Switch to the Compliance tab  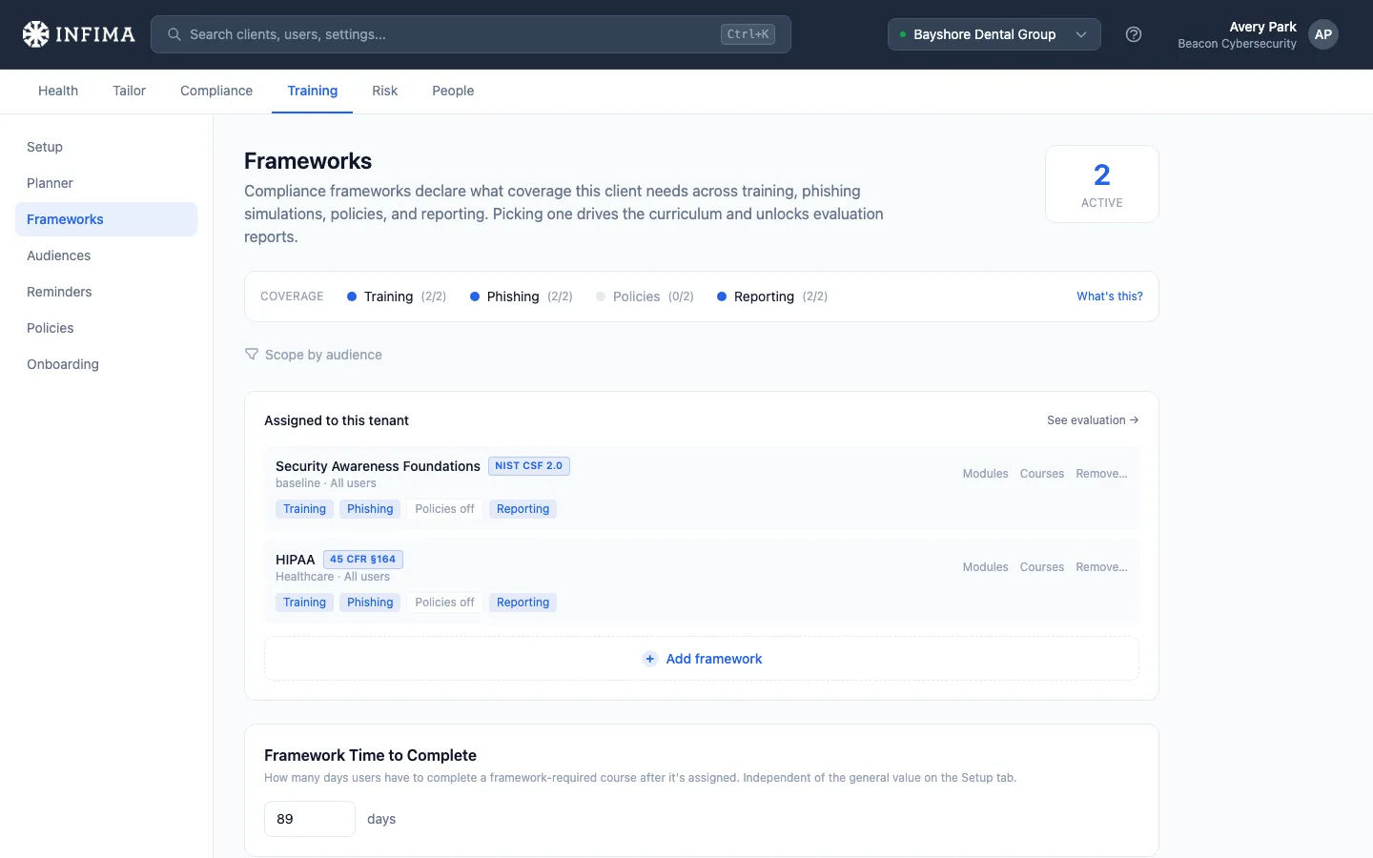(x=216, y=91)
